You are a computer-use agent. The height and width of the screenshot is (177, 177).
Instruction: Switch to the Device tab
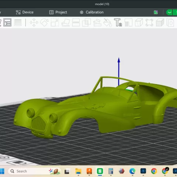point(25,12)
